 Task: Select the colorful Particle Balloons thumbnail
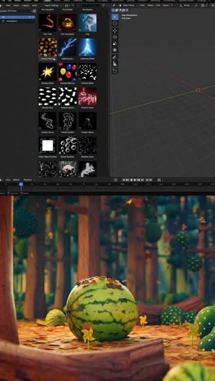point(67,72)
